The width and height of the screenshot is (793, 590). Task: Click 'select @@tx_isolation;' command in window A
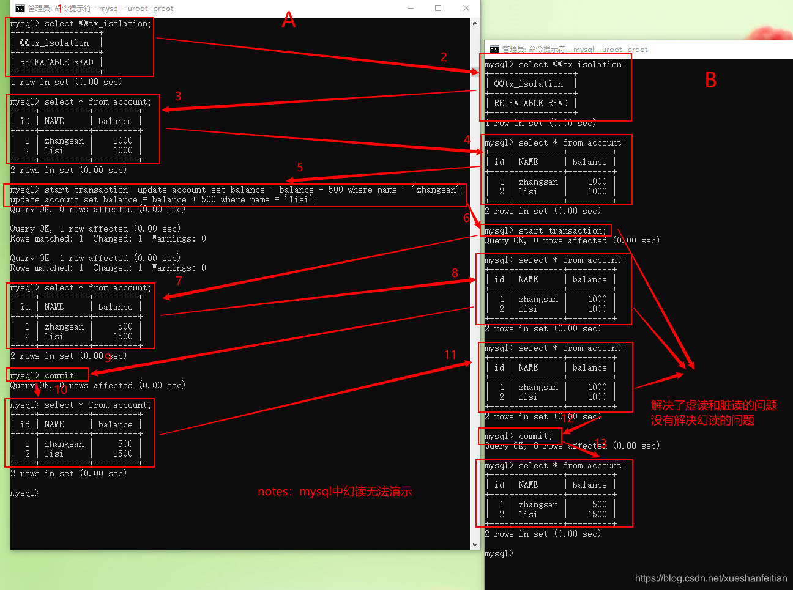pyautogui.click(x=97, y=24)
